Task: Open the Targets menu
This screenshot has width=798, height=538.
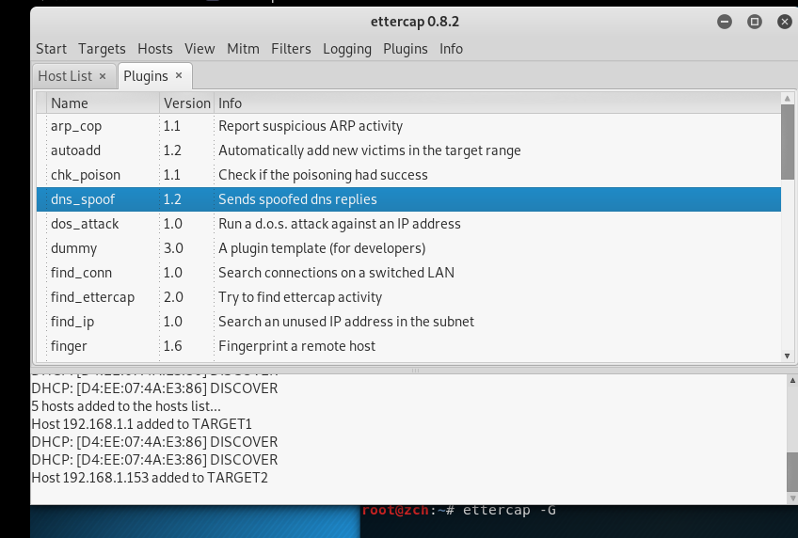Action: tap(102, 49)
